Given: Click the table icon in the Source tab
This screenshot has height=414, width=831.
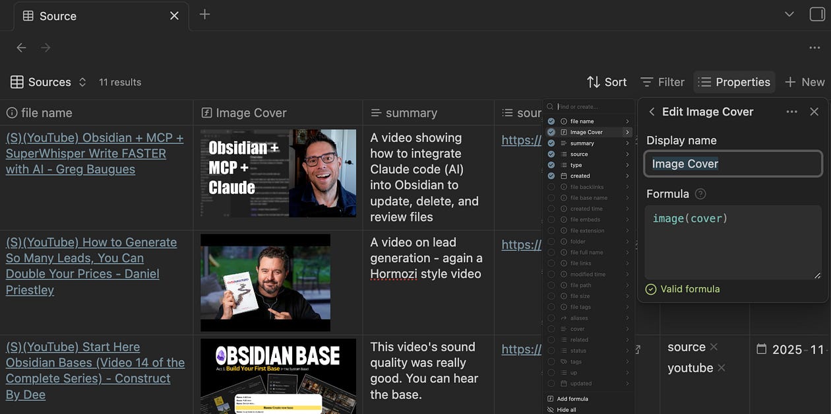Looking at the screenshot, I should coord(28,16).
